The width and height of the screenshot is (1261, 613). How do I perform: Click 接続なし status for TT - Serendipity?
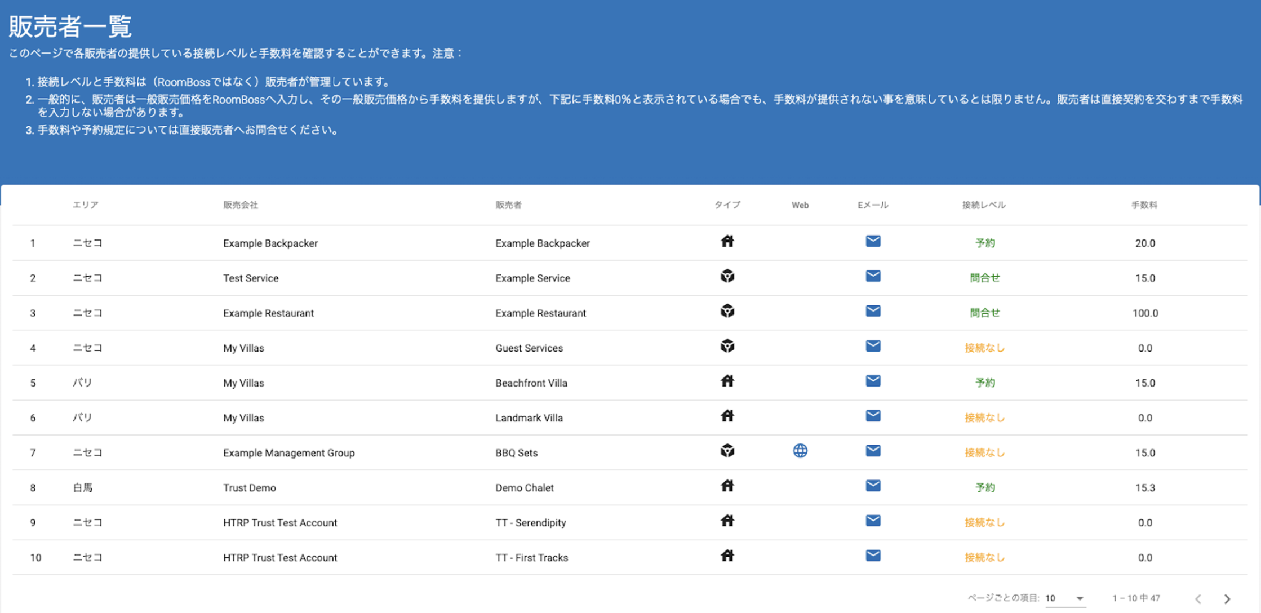pos(984,523)
